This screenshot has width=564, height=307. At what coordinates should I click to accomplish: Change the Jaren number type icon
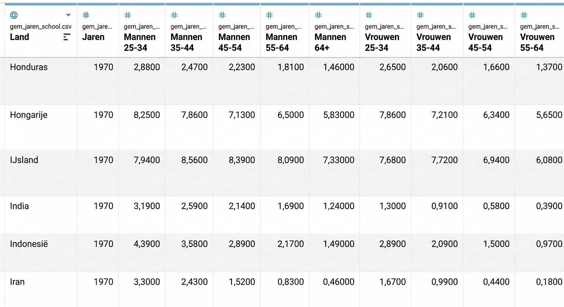86,15
